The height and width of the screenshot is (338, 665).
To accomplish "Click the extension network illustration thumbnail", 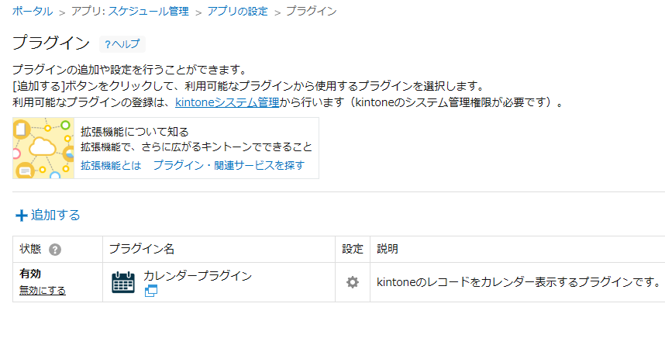I will (43, 148).
